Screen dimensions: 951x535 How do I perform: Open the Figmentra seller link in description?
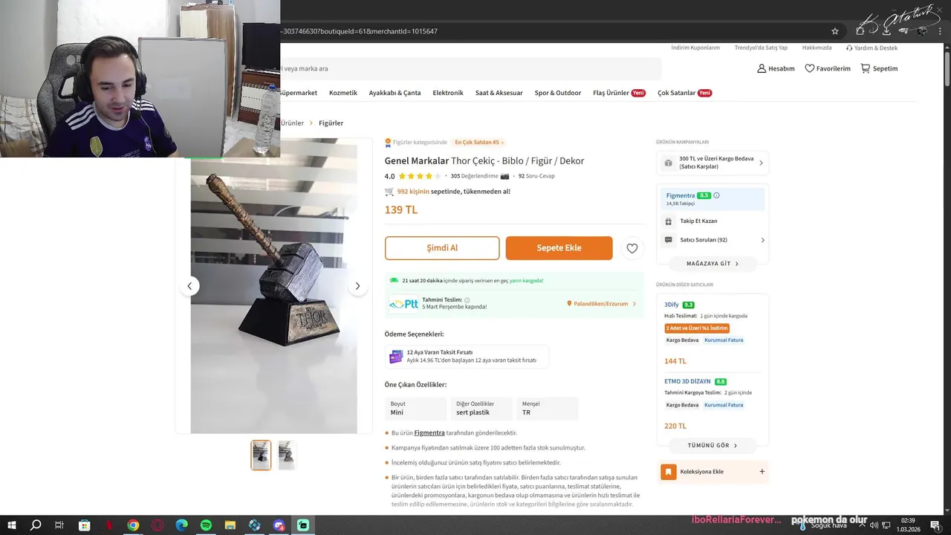pyautogui.click(x=429, y=432)
